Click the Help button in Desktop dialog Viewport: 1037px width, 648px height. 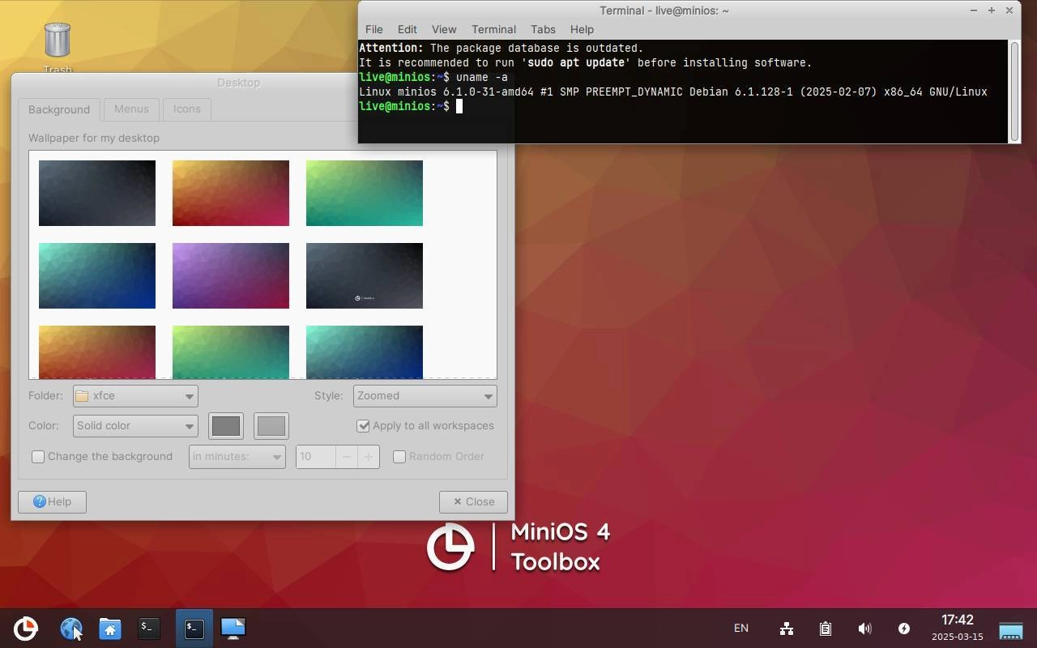pos(52,501)
